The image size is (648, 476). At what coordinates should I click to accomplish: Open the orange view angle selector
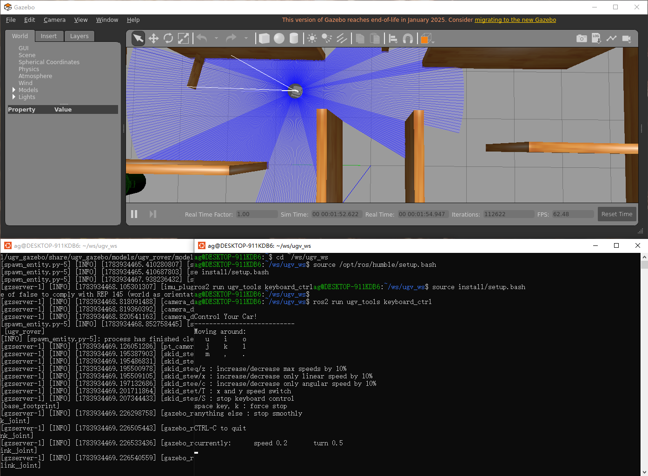tap(427, 39)
